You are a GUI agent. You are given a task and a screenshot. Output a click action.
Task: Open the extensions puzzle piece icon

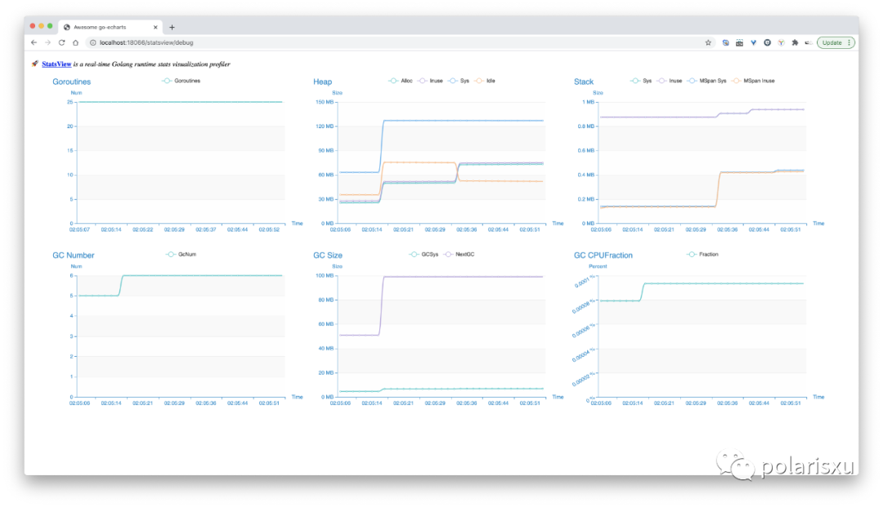click(795, 42)
